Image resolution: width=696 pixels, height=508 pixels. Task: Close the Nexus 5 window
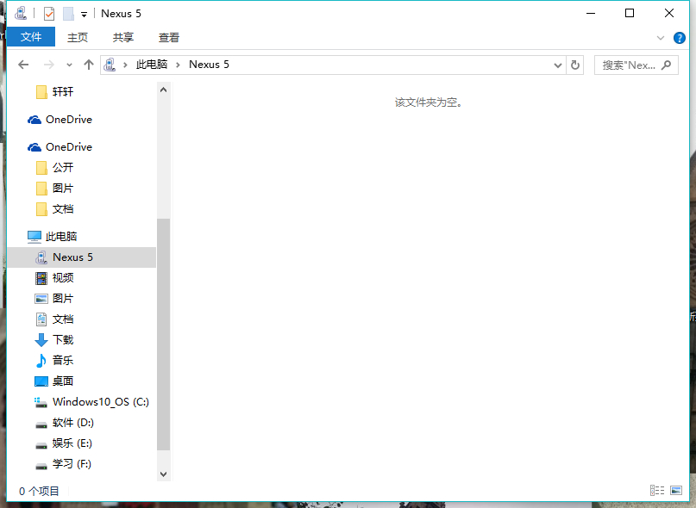[x=669, y=13]
